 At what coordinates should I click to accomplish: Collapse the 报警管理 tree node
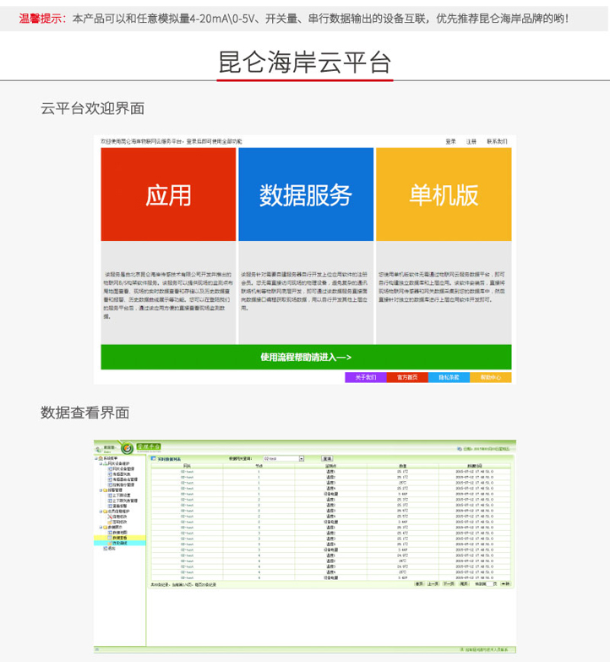click(101, 490)
